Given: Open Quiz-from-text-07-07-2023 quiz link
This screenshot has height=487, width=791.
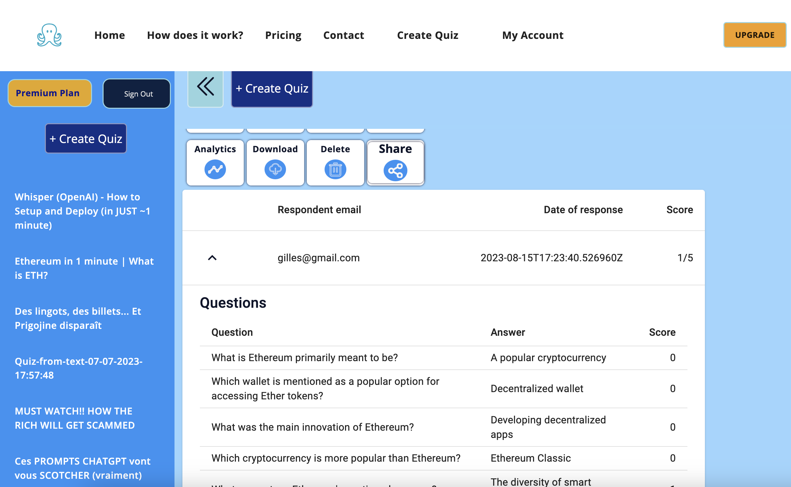Looking at the screenshot, I should (79, 368).
